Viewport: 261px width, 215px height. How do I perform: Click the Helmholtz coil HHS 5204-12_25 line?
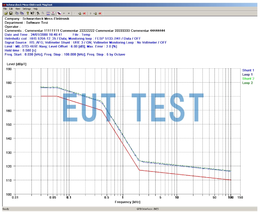tap(73, 38)
